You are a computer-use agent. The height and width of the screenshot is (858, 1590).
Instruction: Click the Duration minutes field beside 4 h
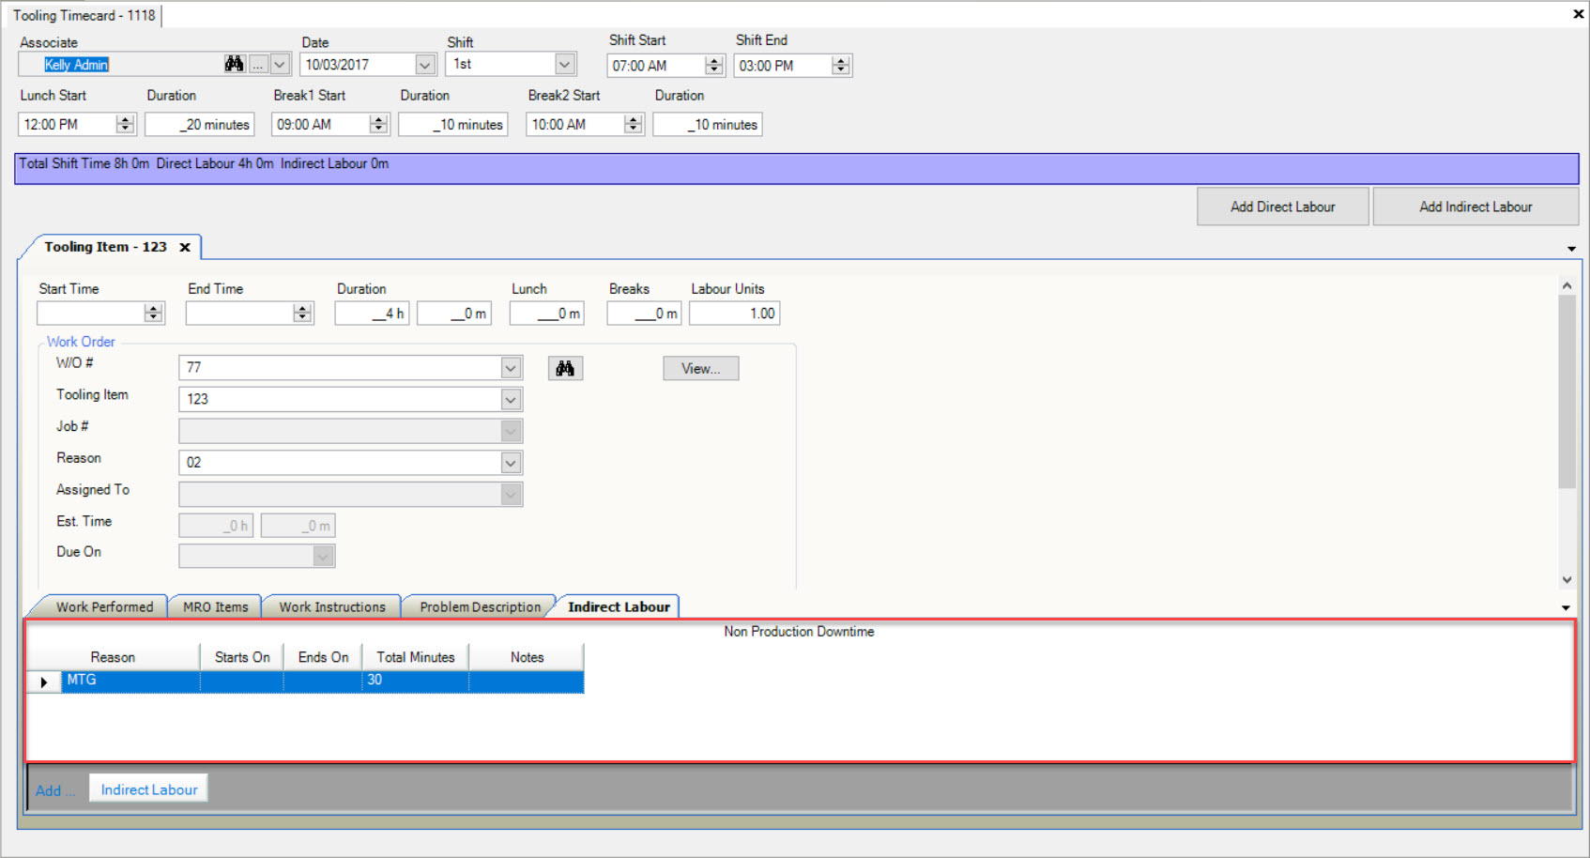coord(454,314)
